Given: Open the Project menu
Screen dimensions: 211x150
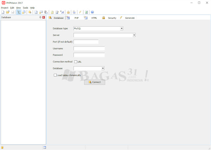Looking at the screenshot, I should tap(5, 8).
